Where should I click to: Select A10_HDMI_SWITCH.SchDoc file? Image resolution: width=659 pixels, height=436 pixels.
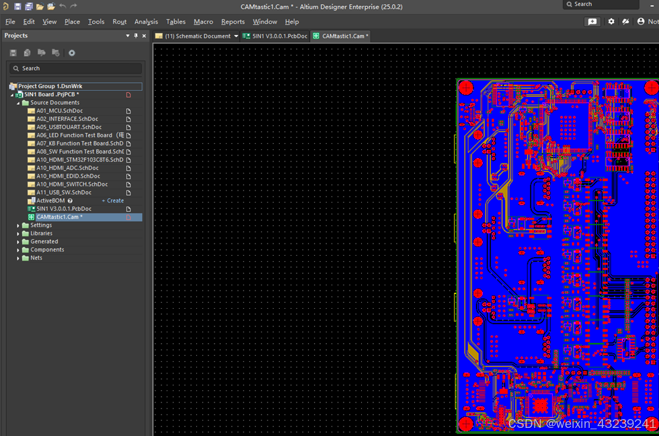pos(72,184)
